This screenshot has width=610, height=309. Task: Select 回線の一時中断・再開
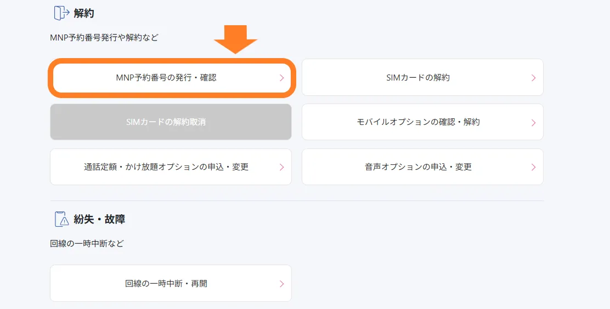[x=166, y=284]
